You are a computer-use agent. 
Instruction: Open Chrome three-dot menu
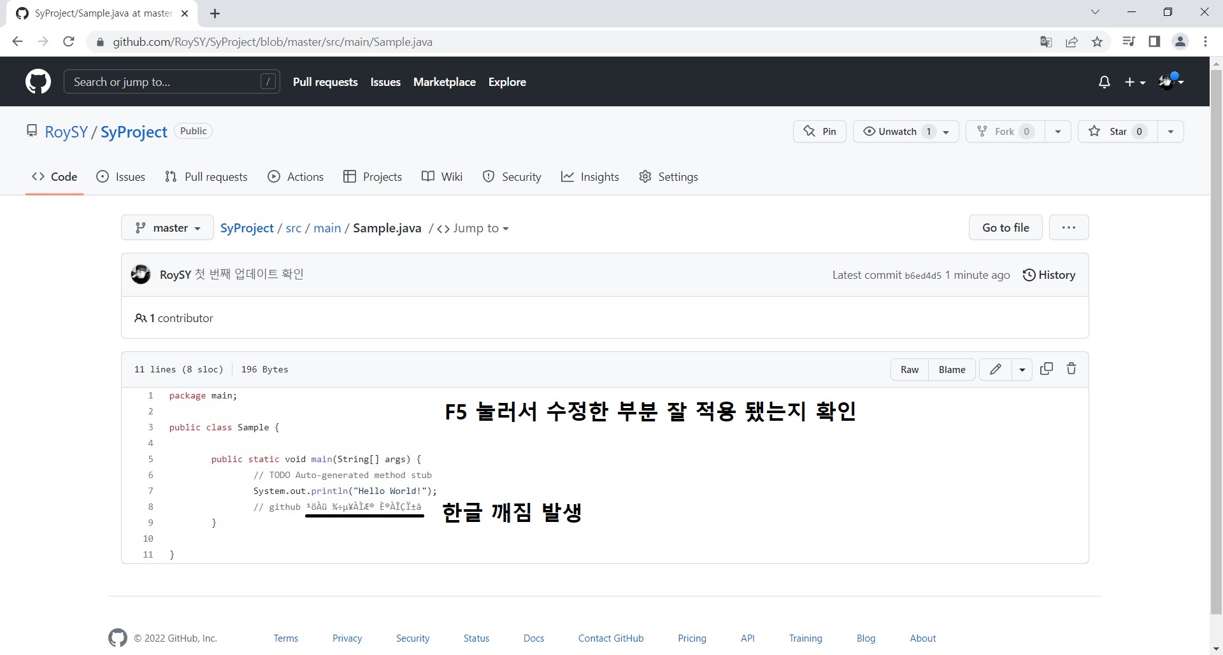1205,42
